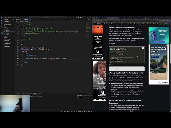Viewport: 171px width, 128px height.
Task: Open the new terminal launch profile dropdown arrow
Action: (85, 94)
